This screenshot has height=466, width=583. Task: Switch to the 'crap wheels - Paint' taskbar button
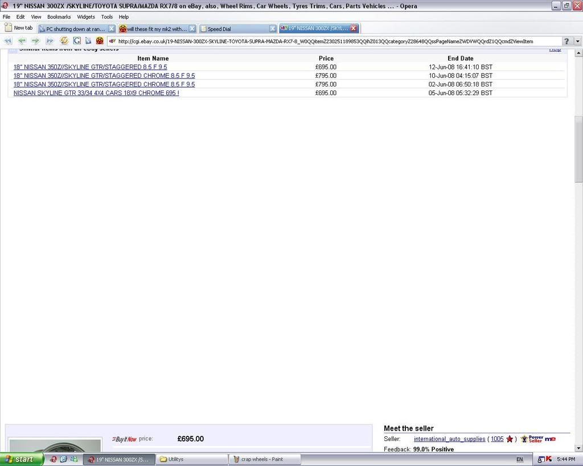point(265,459)
